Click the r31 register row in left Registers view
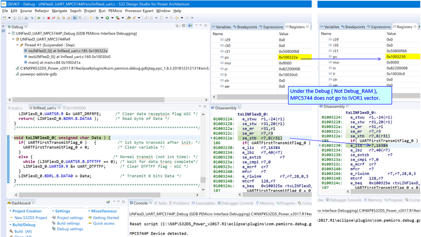Screen dimensions: 421x237 click(262, 51)
